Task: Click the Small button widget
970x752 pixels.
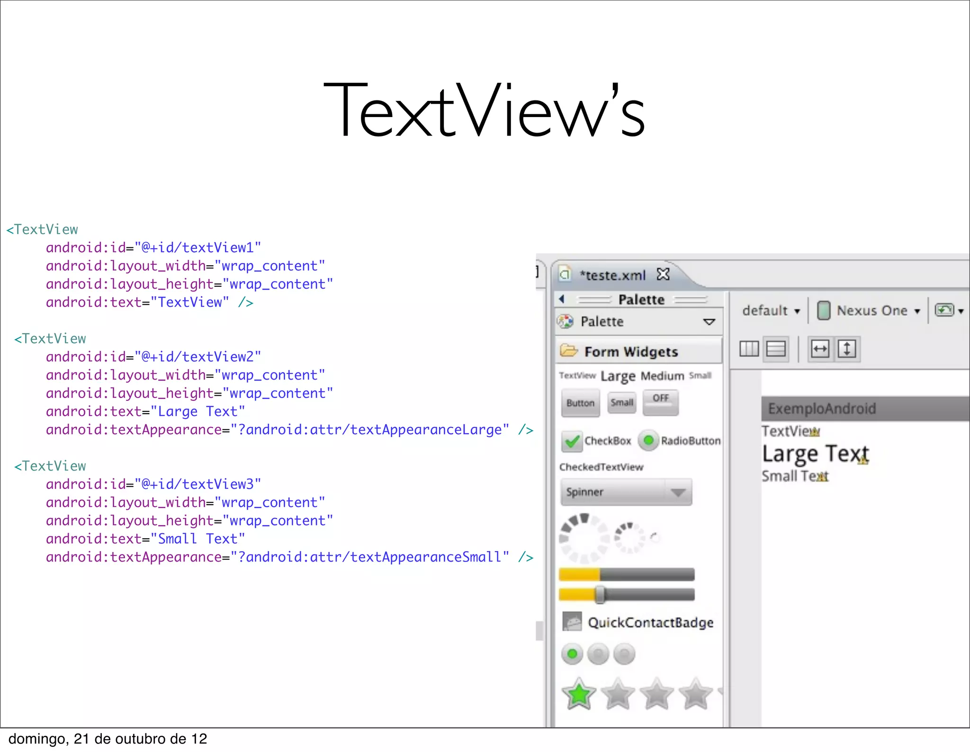Action: tap(621, 402)
